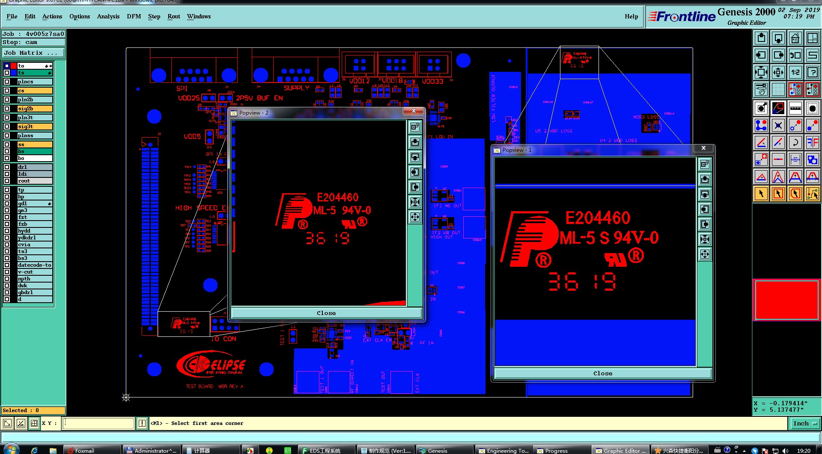Image resolution: width=822 pixels, height=454 pixels.
Task: Select the pln3t layer row
Action: tap(35, 118)
